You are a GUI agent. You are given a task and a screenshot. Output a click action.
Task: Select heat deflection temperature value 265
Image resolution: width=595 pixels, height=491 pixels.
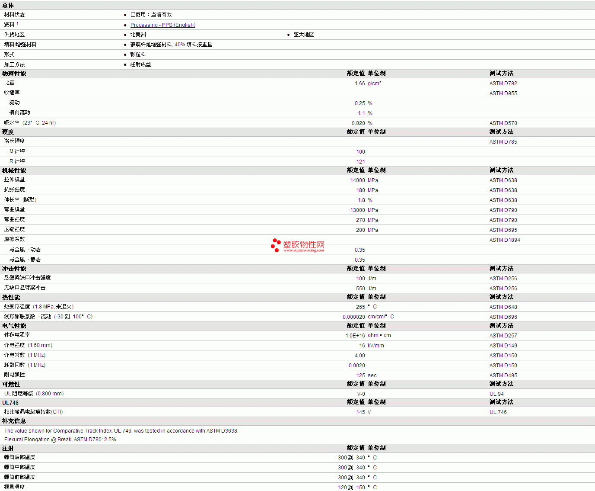361,307
